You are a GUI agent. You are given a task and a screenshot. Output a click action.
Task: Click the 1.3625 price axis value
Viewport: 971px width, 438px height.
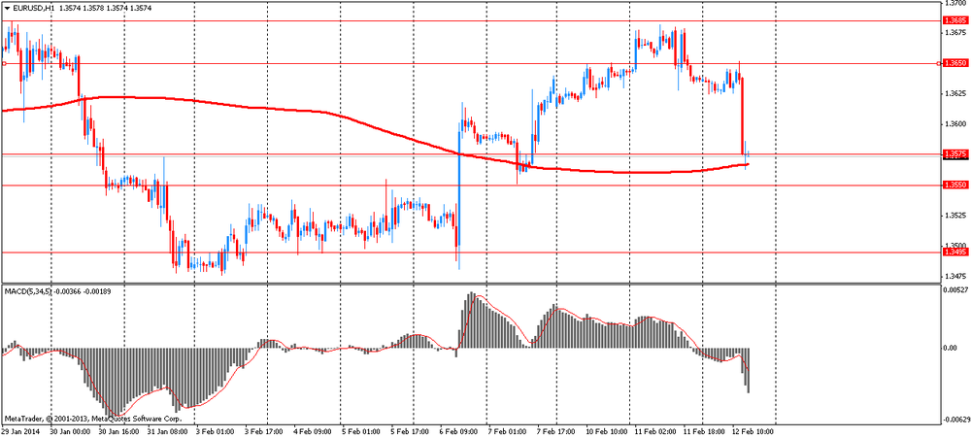[x=954, y=93]
